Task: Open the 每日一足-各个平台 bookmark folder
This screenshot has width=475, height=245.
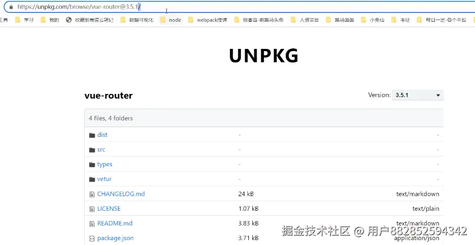Action: 442,20
